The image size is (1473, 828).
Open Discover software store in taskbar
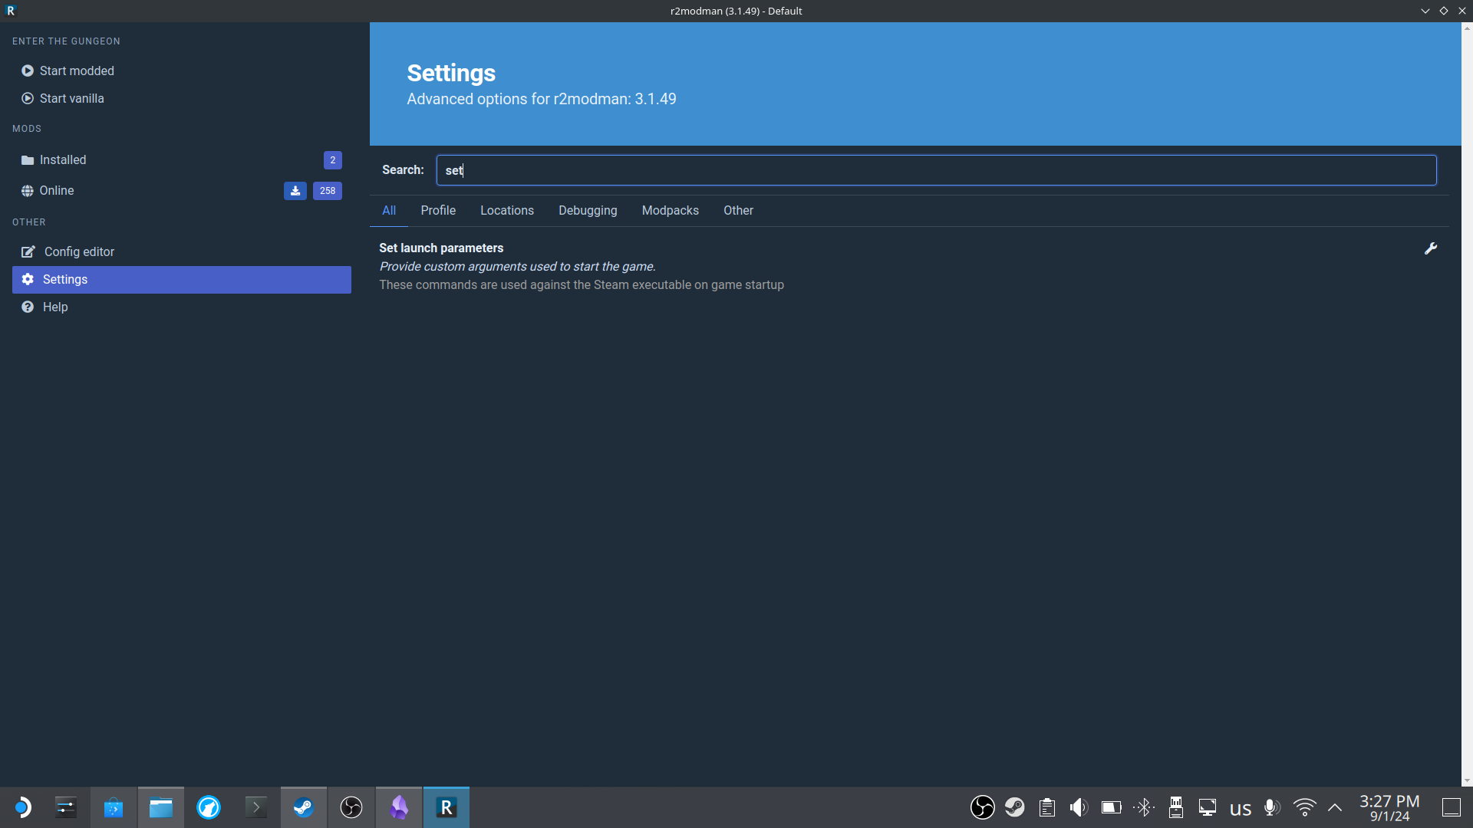click(x=114, y=807)
